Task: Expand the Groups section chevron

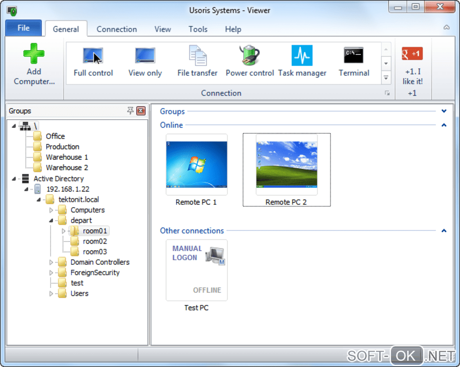Action: pyautogui.click(x=444, y=111)
